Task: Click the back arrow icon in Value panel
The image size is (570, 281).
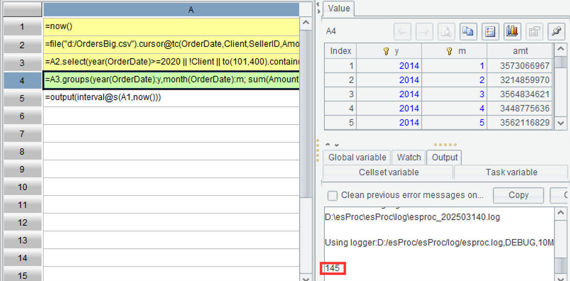Action: (x=402, y=31)
